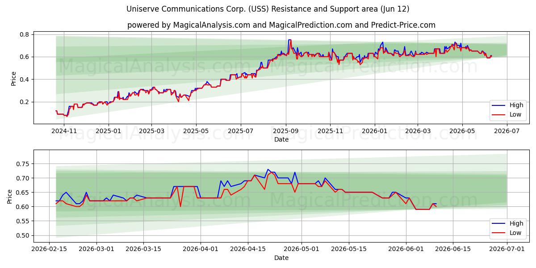Click the bottom chart 'Date' x-axis label
Image resolution: width=536 pixels, height=268 pixels.
coord(281,258)
